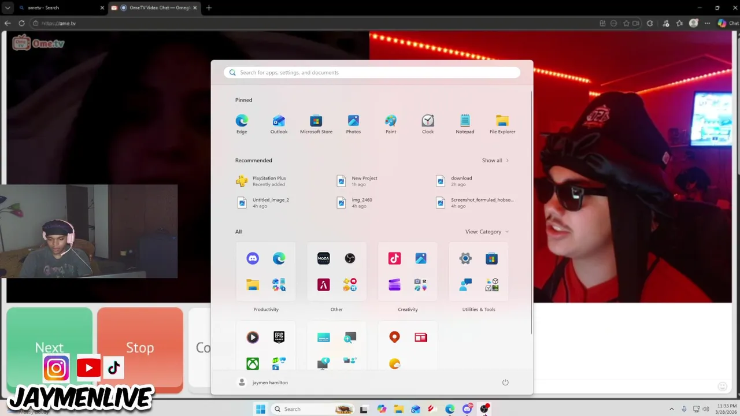This screenshot has height=416, width=740.
Task: Go back in the browser
Action: (8, 23)
